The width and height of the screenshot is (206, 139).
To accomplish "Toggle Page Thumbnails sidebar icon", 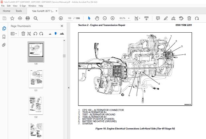I will point(4,28).
